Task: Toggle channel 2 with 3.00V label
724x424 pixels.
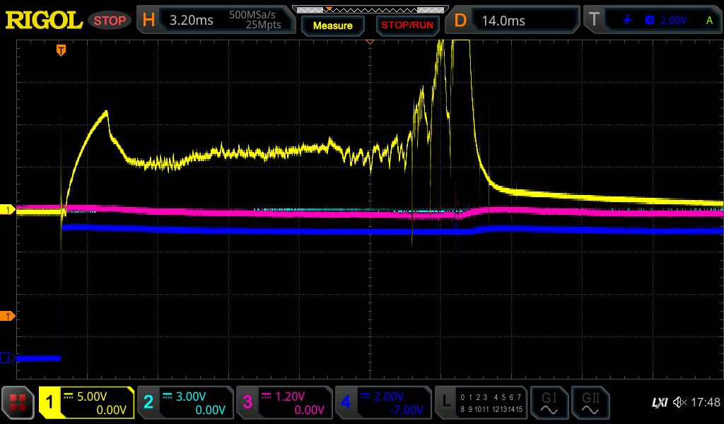Action: [x=185, y=403]
